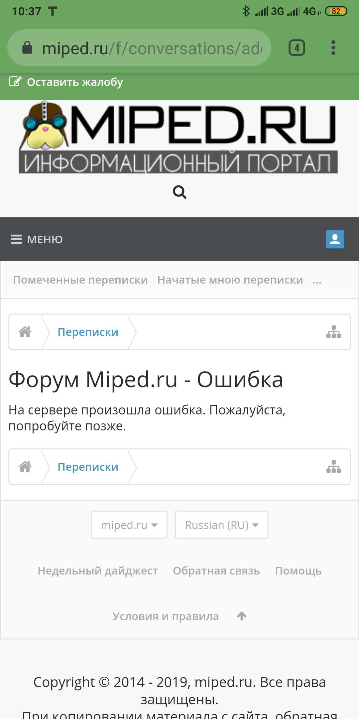Tap the blue user account icon
Screen dimensions: 359x719
(335, 239)
